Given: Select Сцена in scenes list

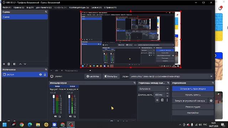Looking at the screenshot, I should 25,17.
